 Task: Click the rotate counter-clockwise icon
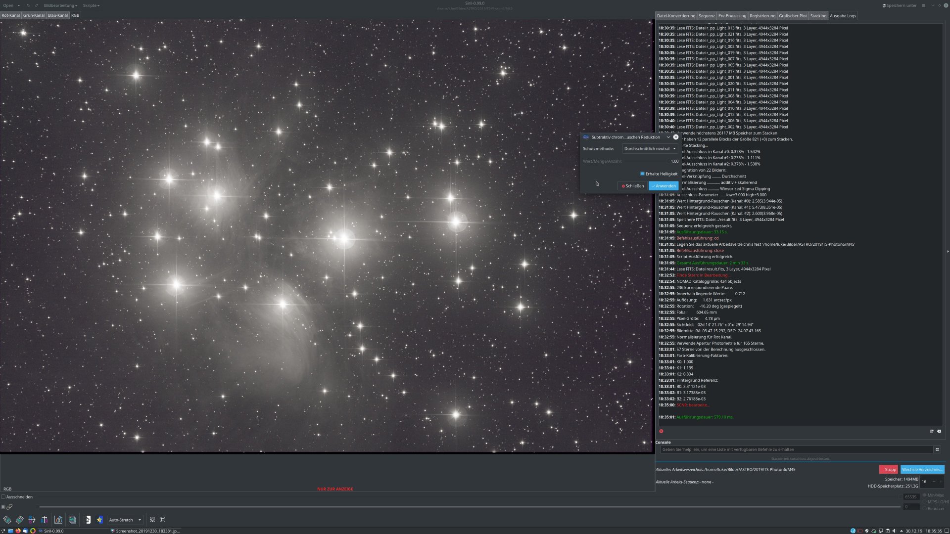[x=7, y=520]
